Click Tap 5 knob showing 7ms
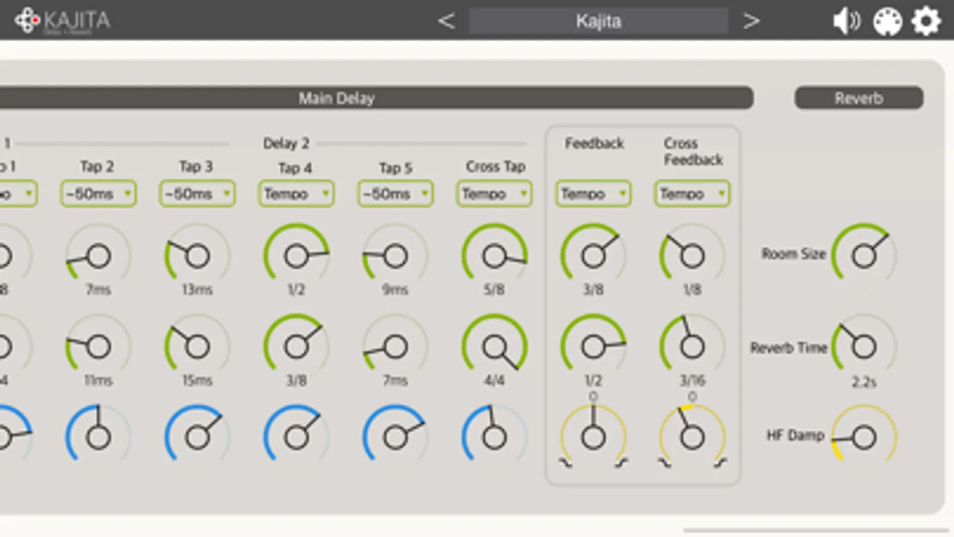This screenshot has height=537, width=954. click(x=395, y=346)
